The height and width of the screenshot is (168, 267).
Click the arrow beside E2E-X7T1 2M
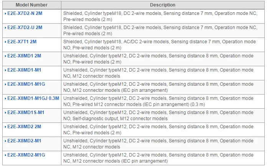(5, 42)
